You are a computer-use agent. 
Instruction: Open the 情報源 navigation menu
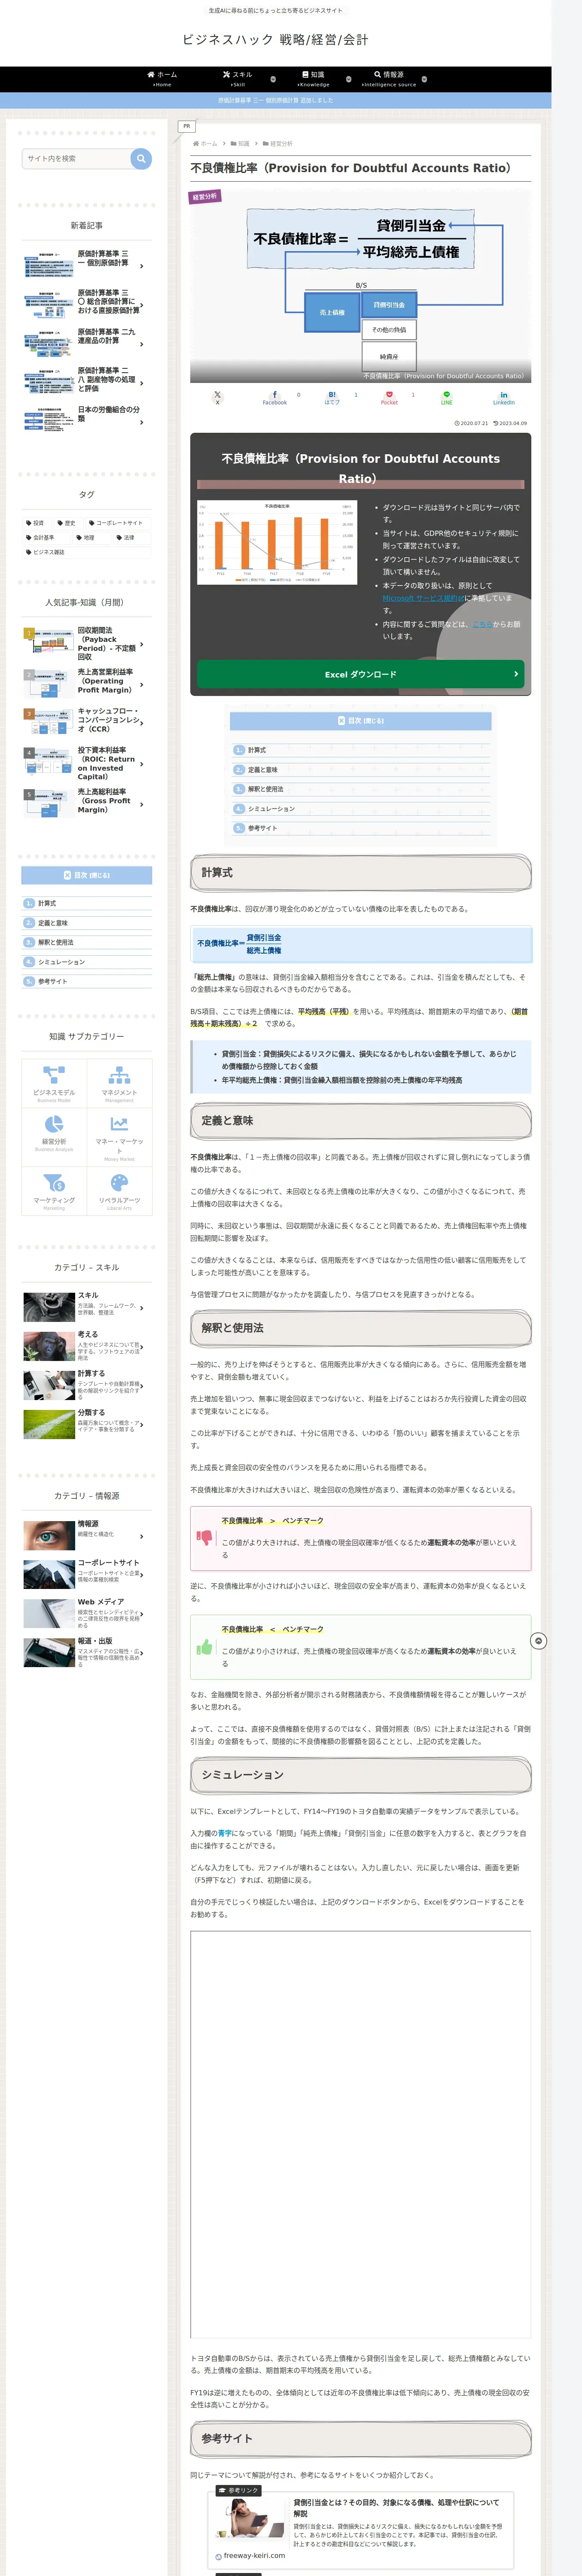389,79
